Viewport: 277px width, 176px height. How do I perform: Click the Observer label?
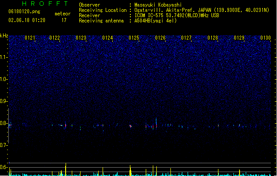89,5
